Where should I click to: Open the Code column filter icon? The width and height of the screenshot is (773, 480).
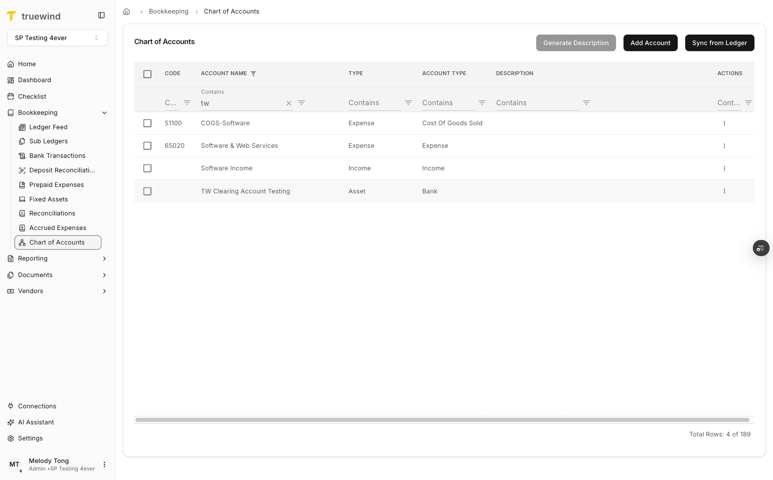click(x=187, y=102)
